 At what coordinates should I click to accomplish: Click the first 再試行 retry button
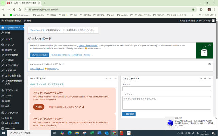click(x=38, y=107)
